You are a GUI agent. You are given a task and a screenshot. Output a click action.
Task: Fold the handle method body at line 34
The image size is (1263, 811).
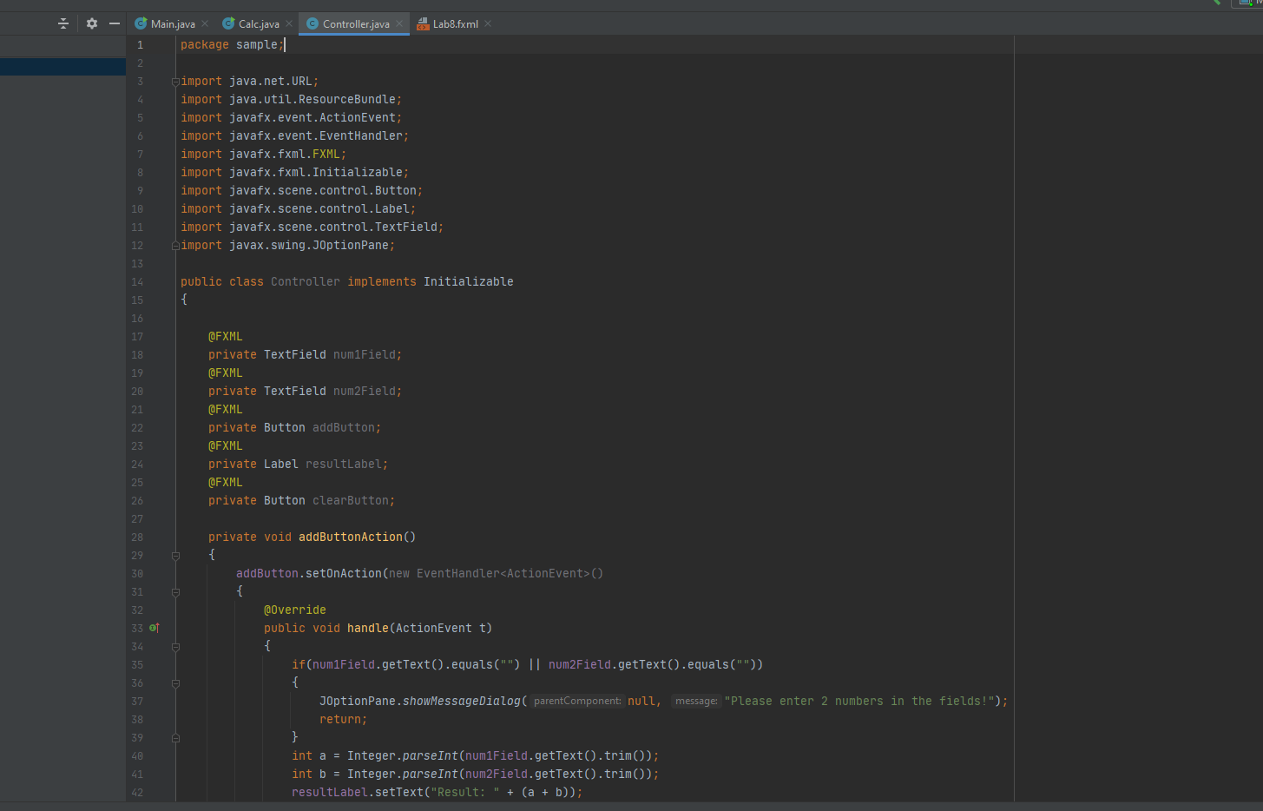175,647
